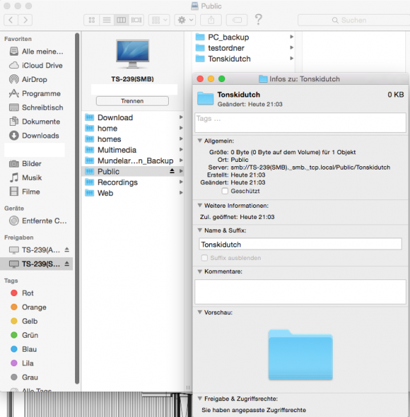Image resolution: width=410 pixels, height=417 pixels.
Task: Click the Share toolbar icon
Action: [x=211, y=20]
